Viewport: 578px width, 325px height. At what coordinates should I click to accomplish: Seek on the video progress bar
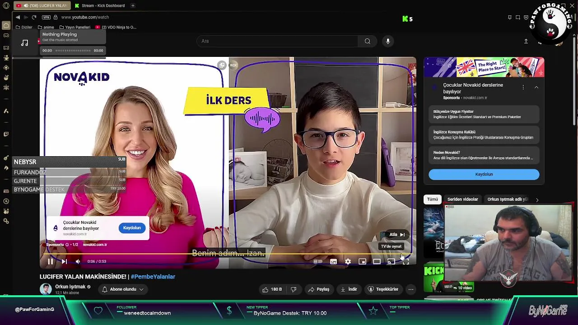(x=228, y=255)
